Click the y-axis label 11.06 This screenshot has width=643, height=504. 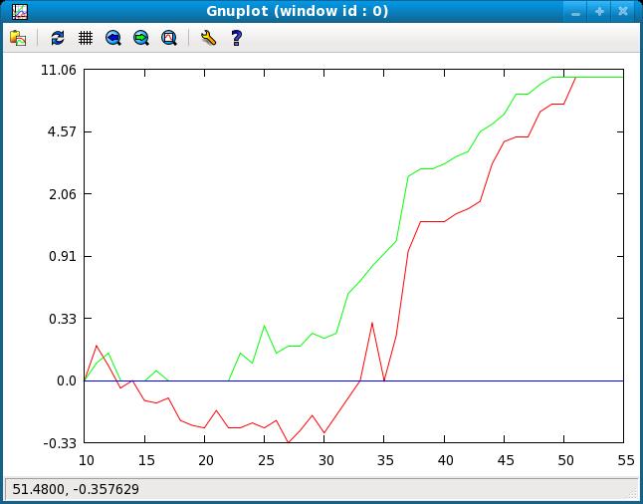point(59,70)
